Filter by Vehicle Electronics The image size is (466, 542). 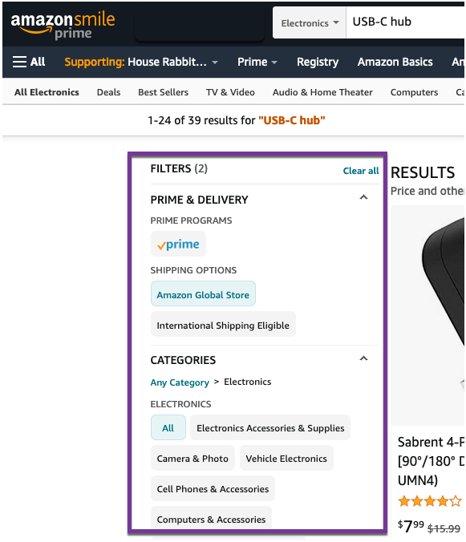click(x=286, y=458)
